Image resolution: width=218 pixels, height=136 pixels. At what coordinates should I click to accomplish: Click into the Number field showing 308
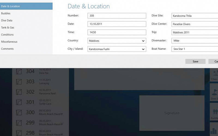[117, 16]
